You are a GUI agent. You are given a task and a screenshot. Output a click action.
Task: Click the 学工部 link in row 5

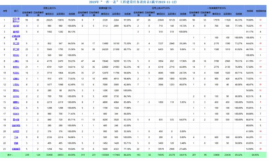coord(17,43)
